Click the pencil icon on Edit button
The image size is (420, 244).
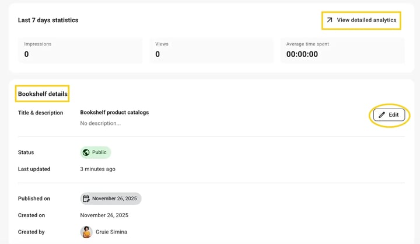381,115
